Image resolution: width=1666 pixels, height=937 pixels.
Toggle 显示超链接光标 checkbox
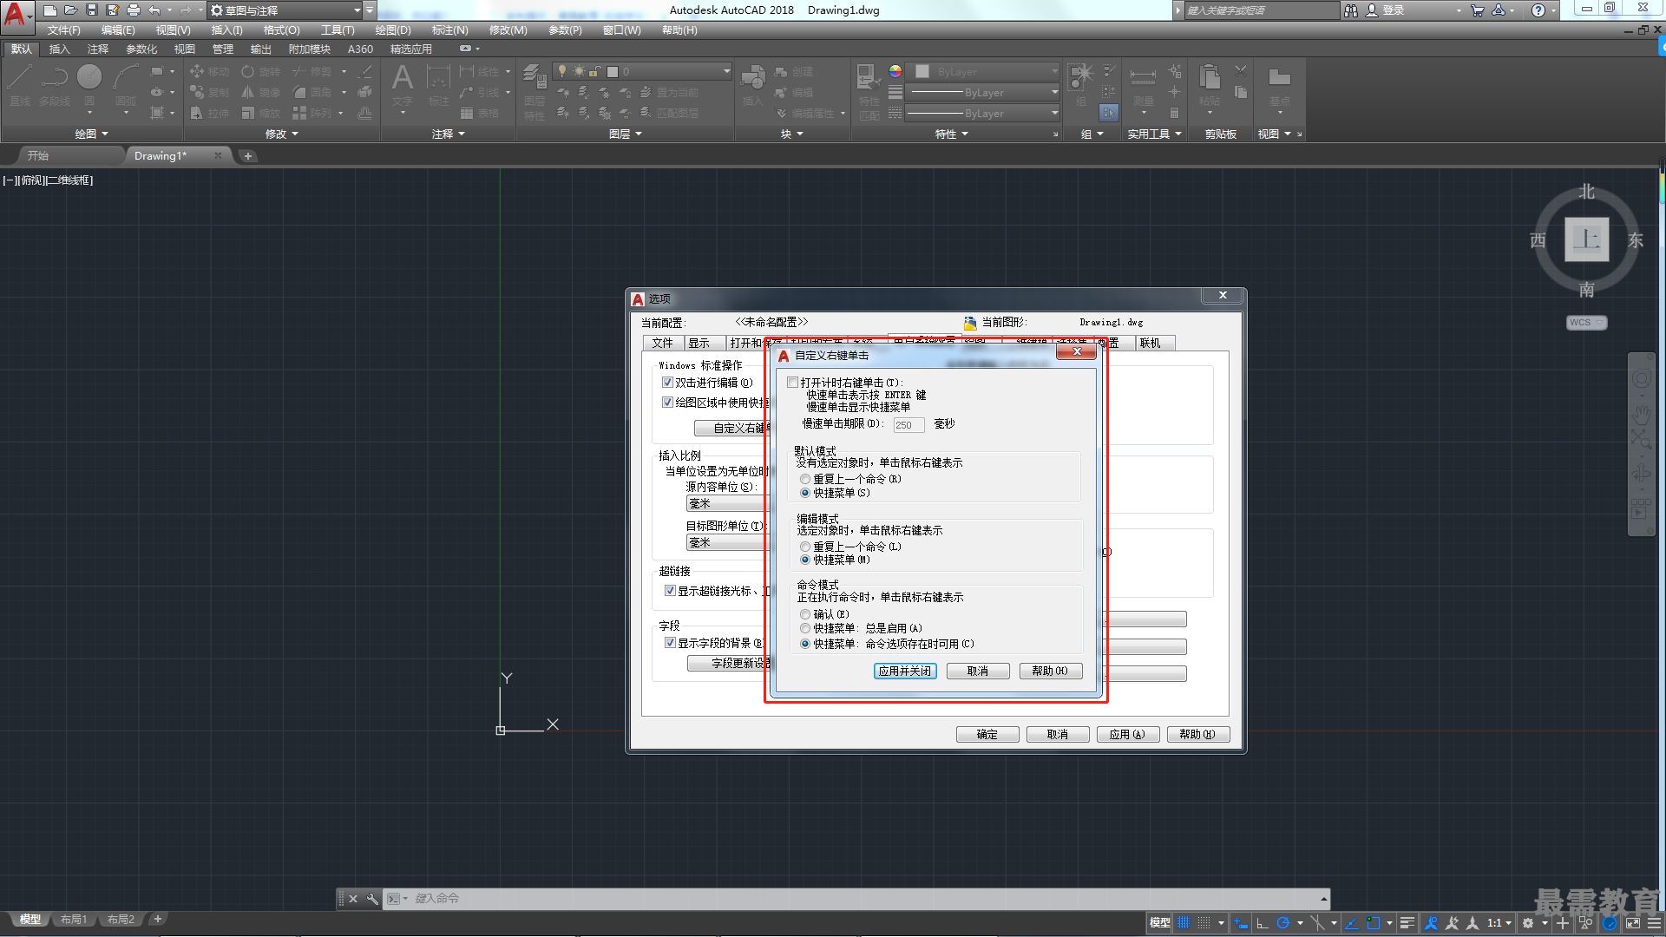point(670,591)
